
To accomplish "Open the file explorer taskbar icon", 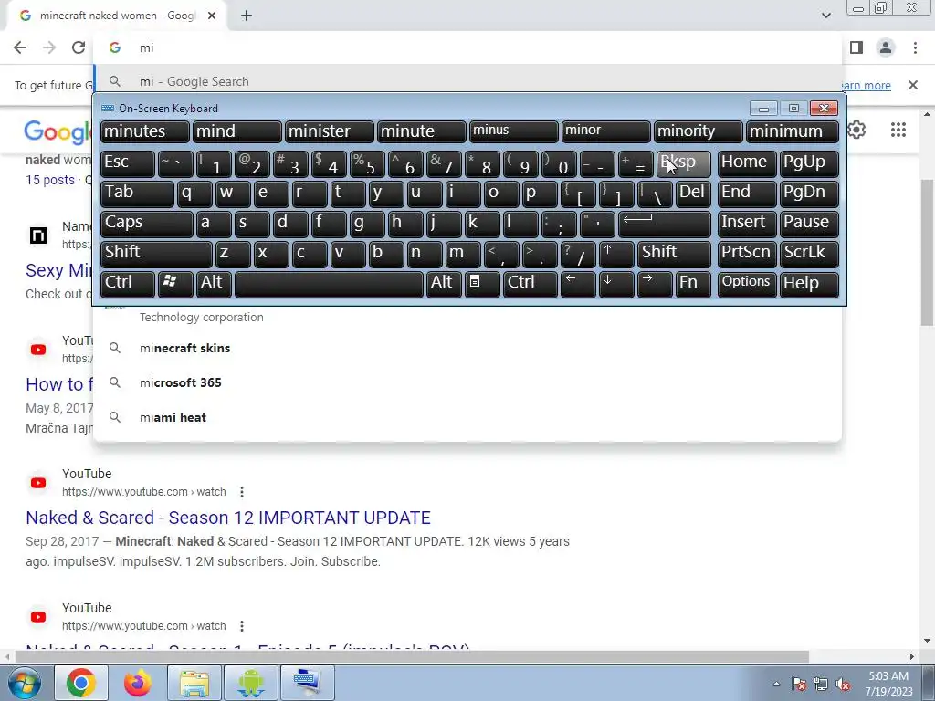I will click(194, 683).
